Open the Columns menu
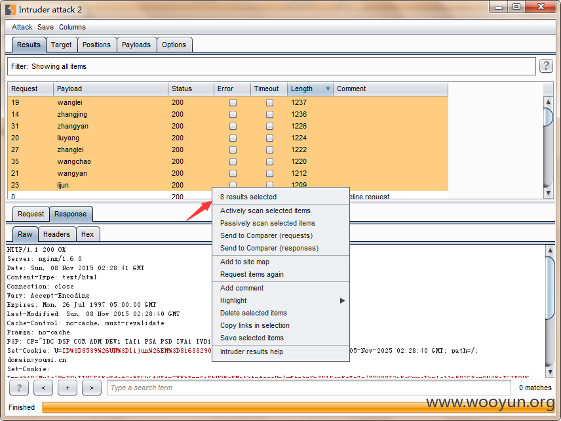This screenshot has width=561, height=421. point(72,27)
